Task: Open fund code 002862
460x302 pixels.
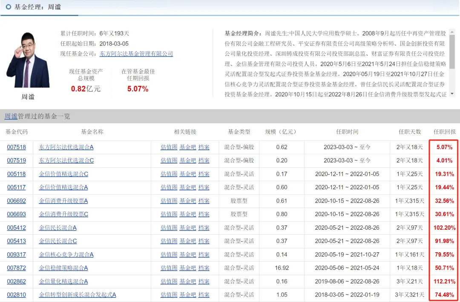Action: pyautogui.click(x=17, y=282)
